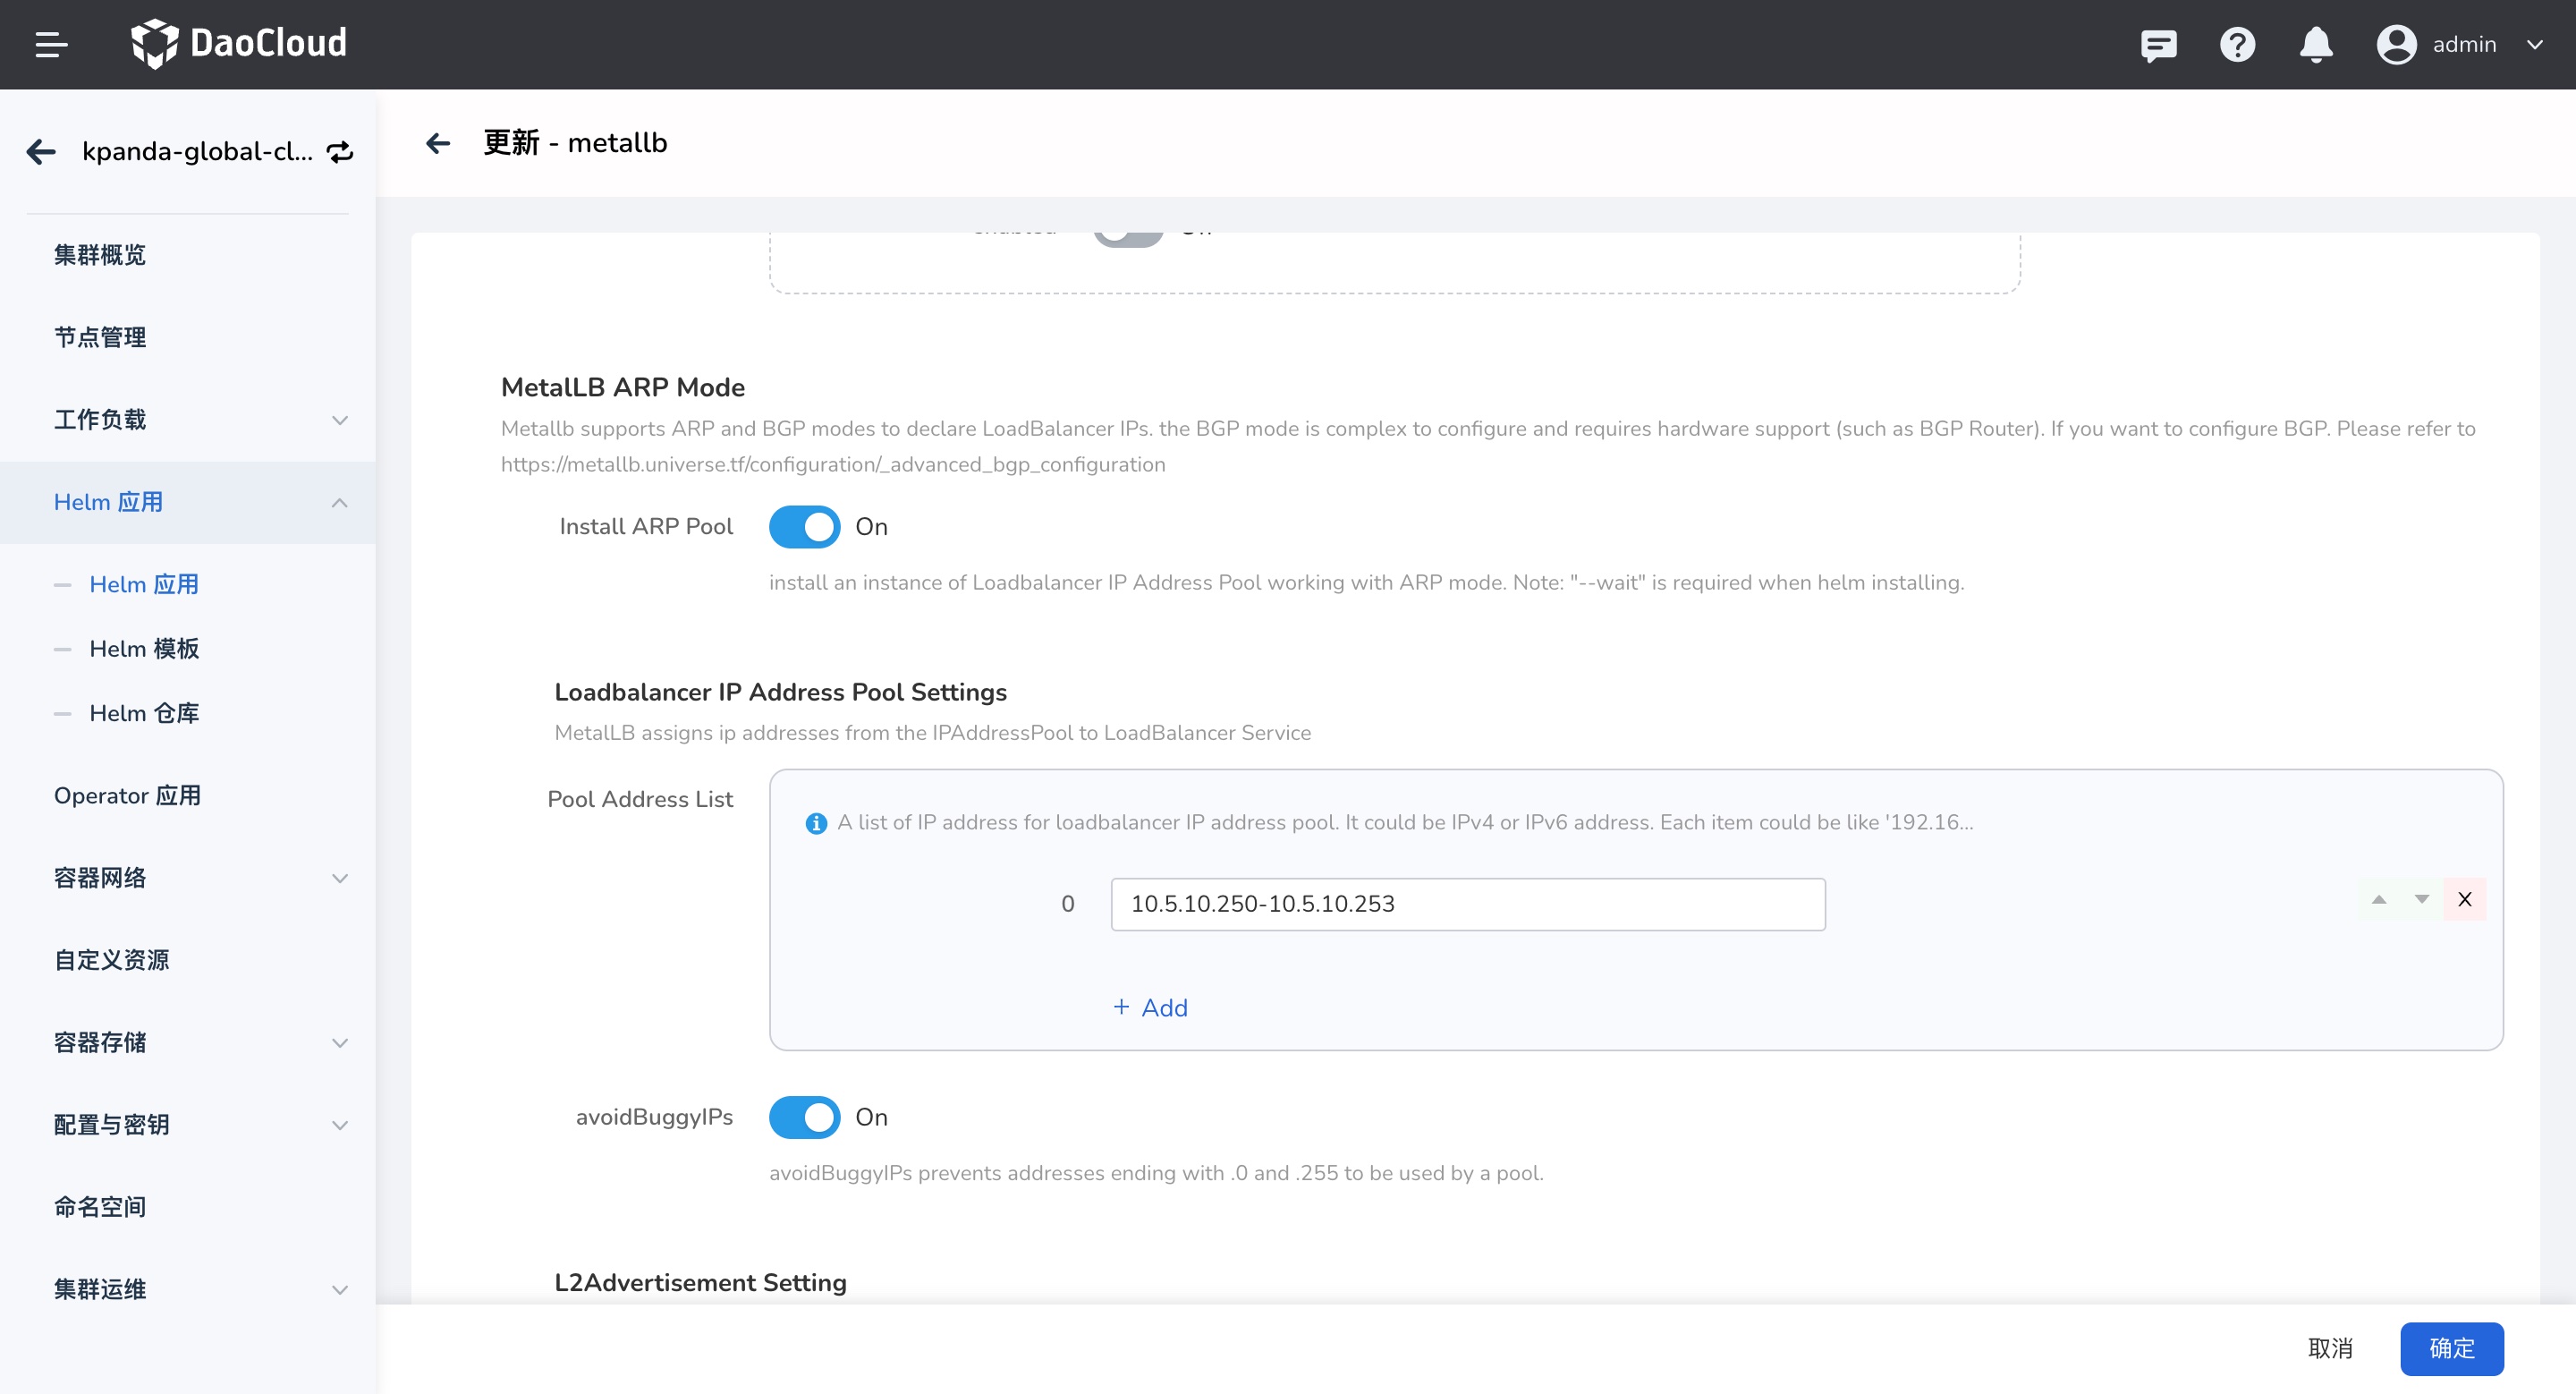Click the cluster switch refresh icon

[340, 151]
